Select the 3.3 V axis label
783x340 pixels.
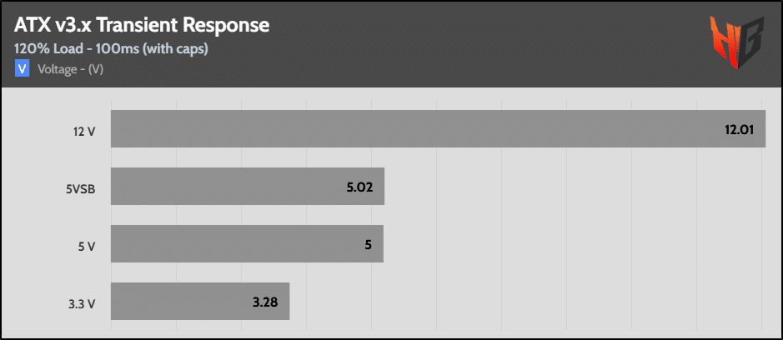83,302
